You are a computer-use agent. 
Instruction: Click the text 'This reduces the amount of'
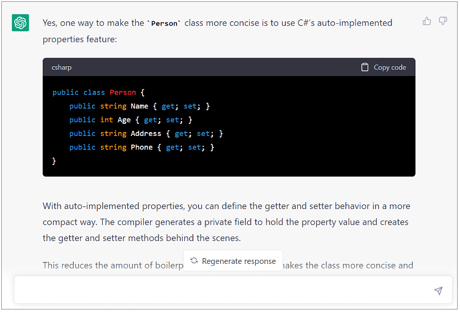coord(98,265)
